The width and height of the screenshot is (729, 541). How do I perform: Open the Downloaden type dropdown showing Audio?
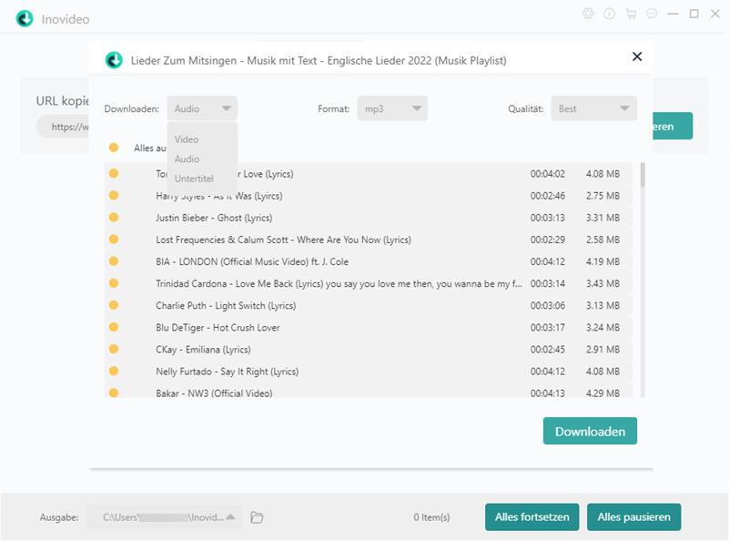point(202,108)
